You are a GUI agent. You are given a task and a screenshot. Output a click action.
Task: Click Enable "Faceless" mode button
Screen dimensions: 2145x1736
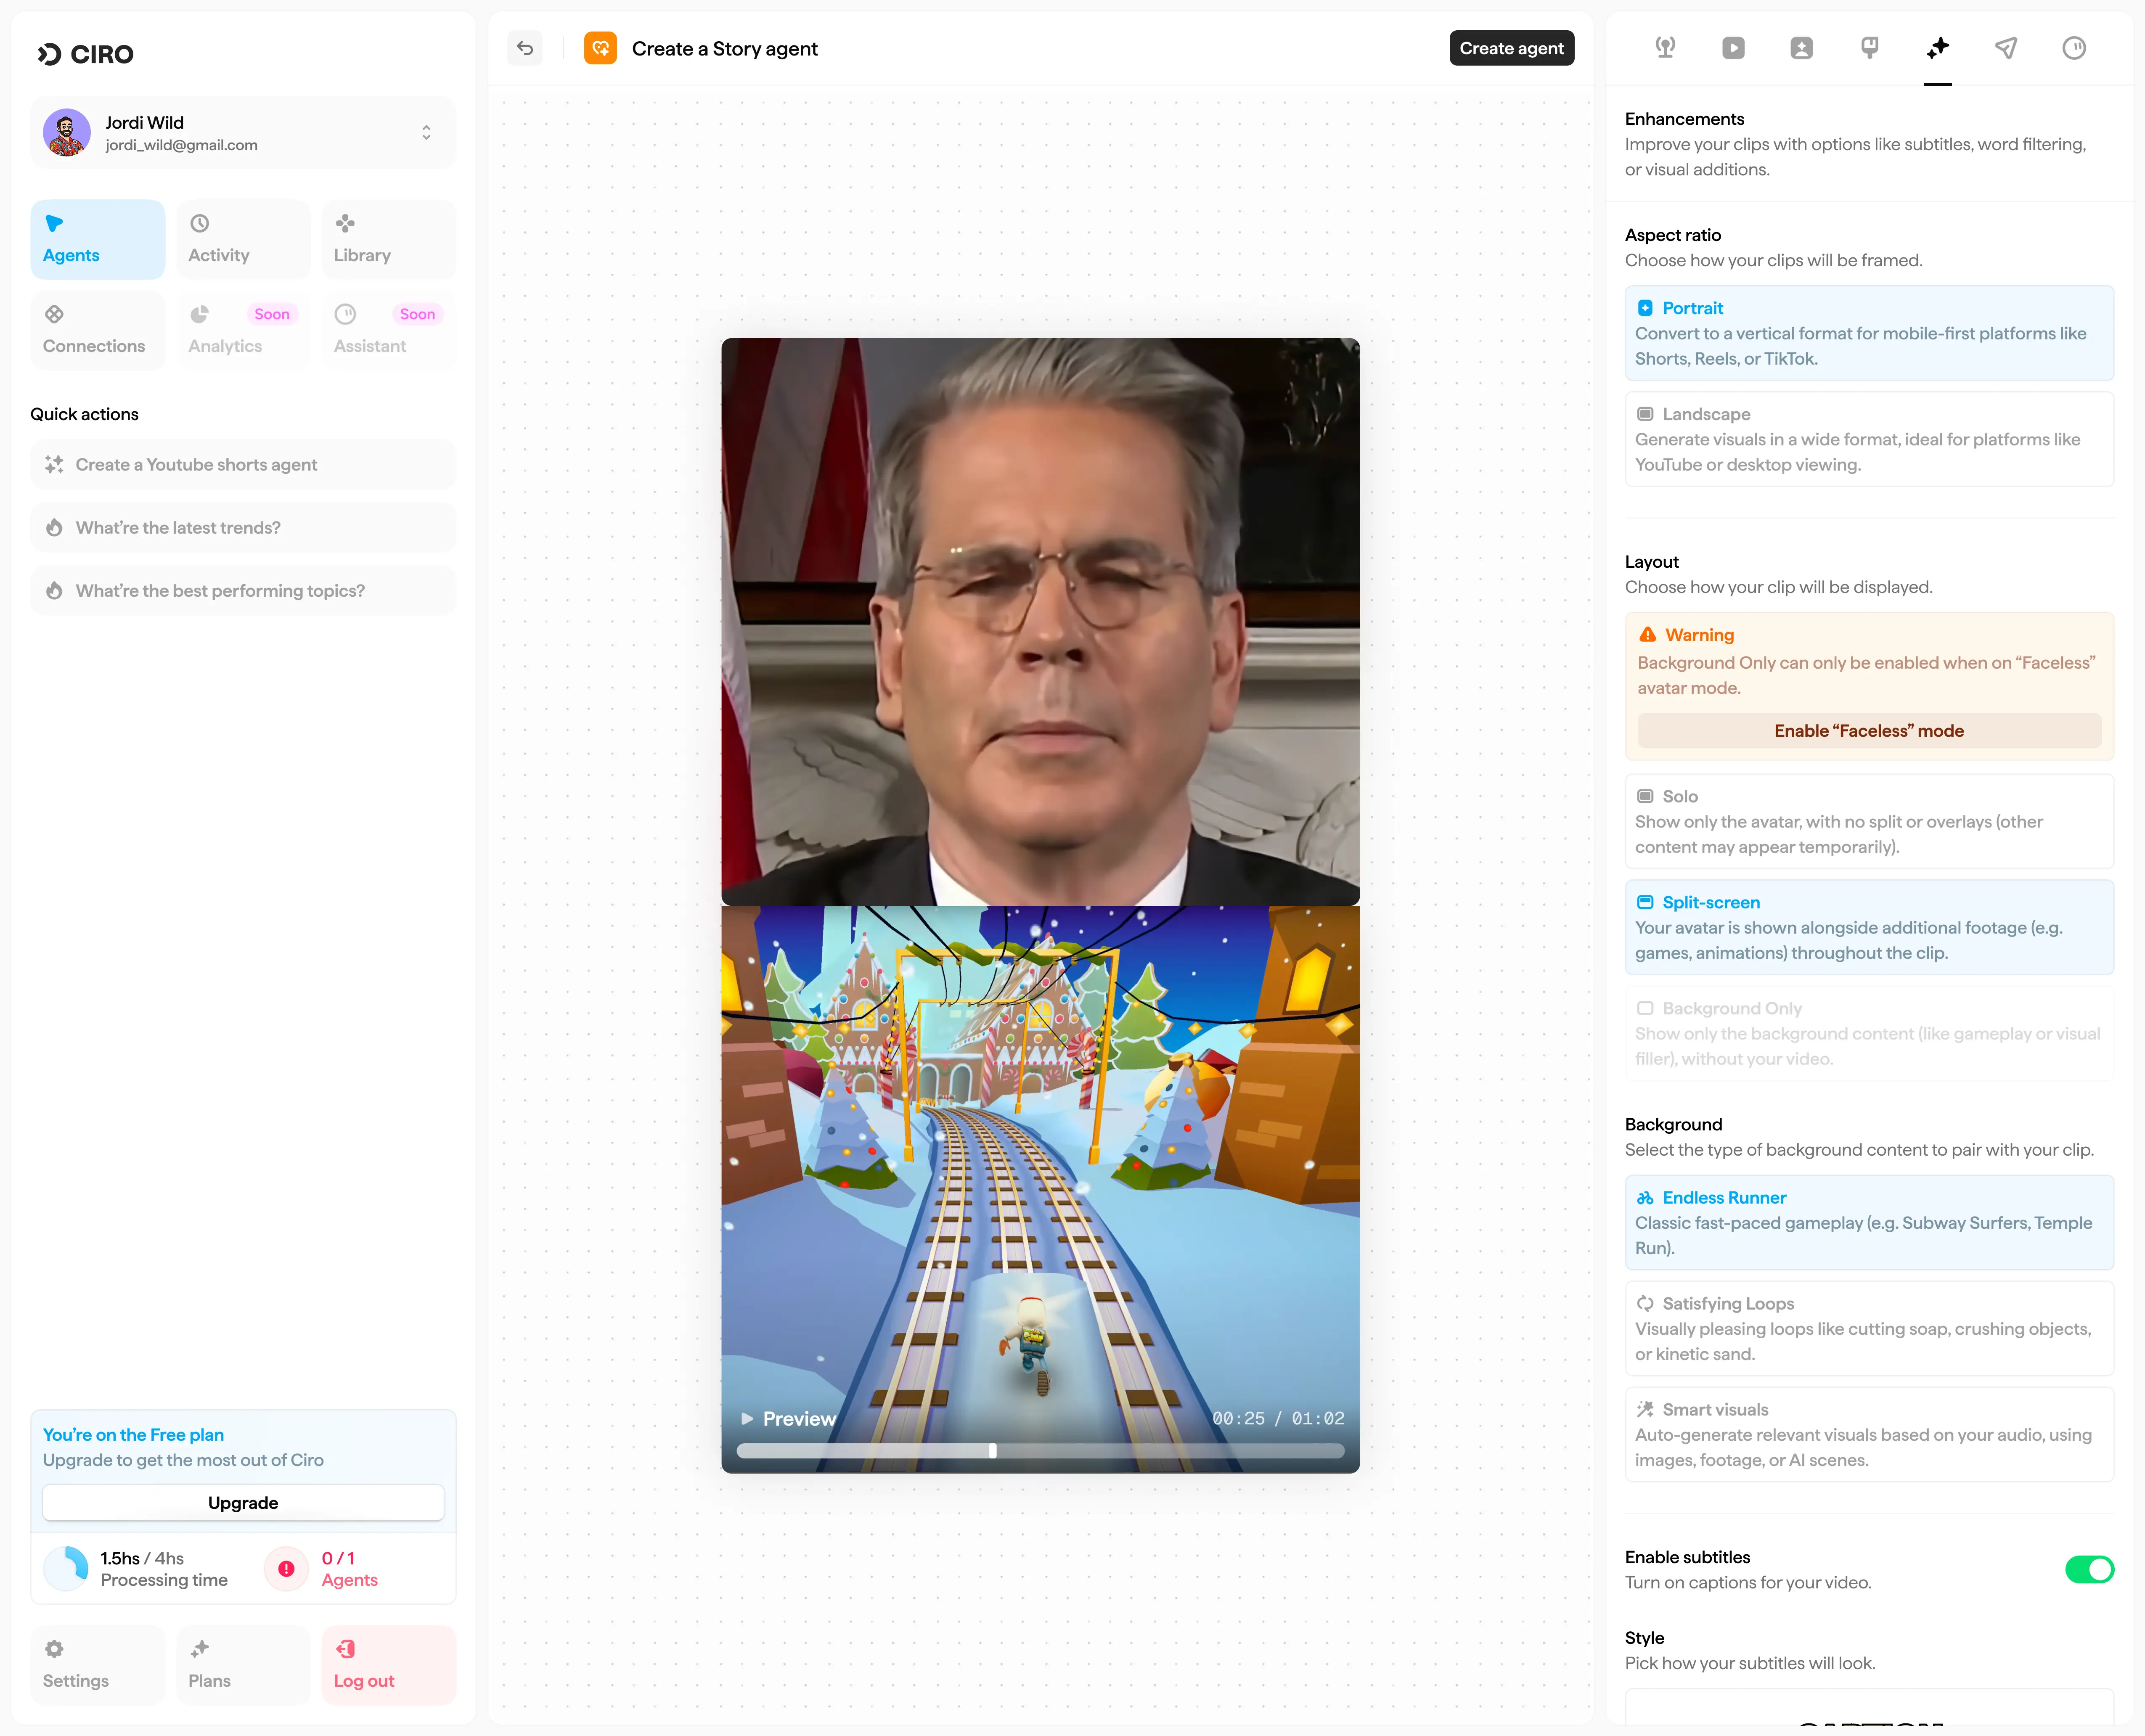pos(1868,731)
